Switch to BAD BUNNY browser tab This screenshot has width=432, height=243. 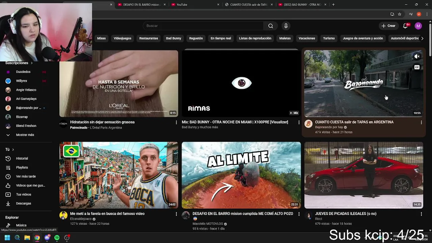point(302,5)
